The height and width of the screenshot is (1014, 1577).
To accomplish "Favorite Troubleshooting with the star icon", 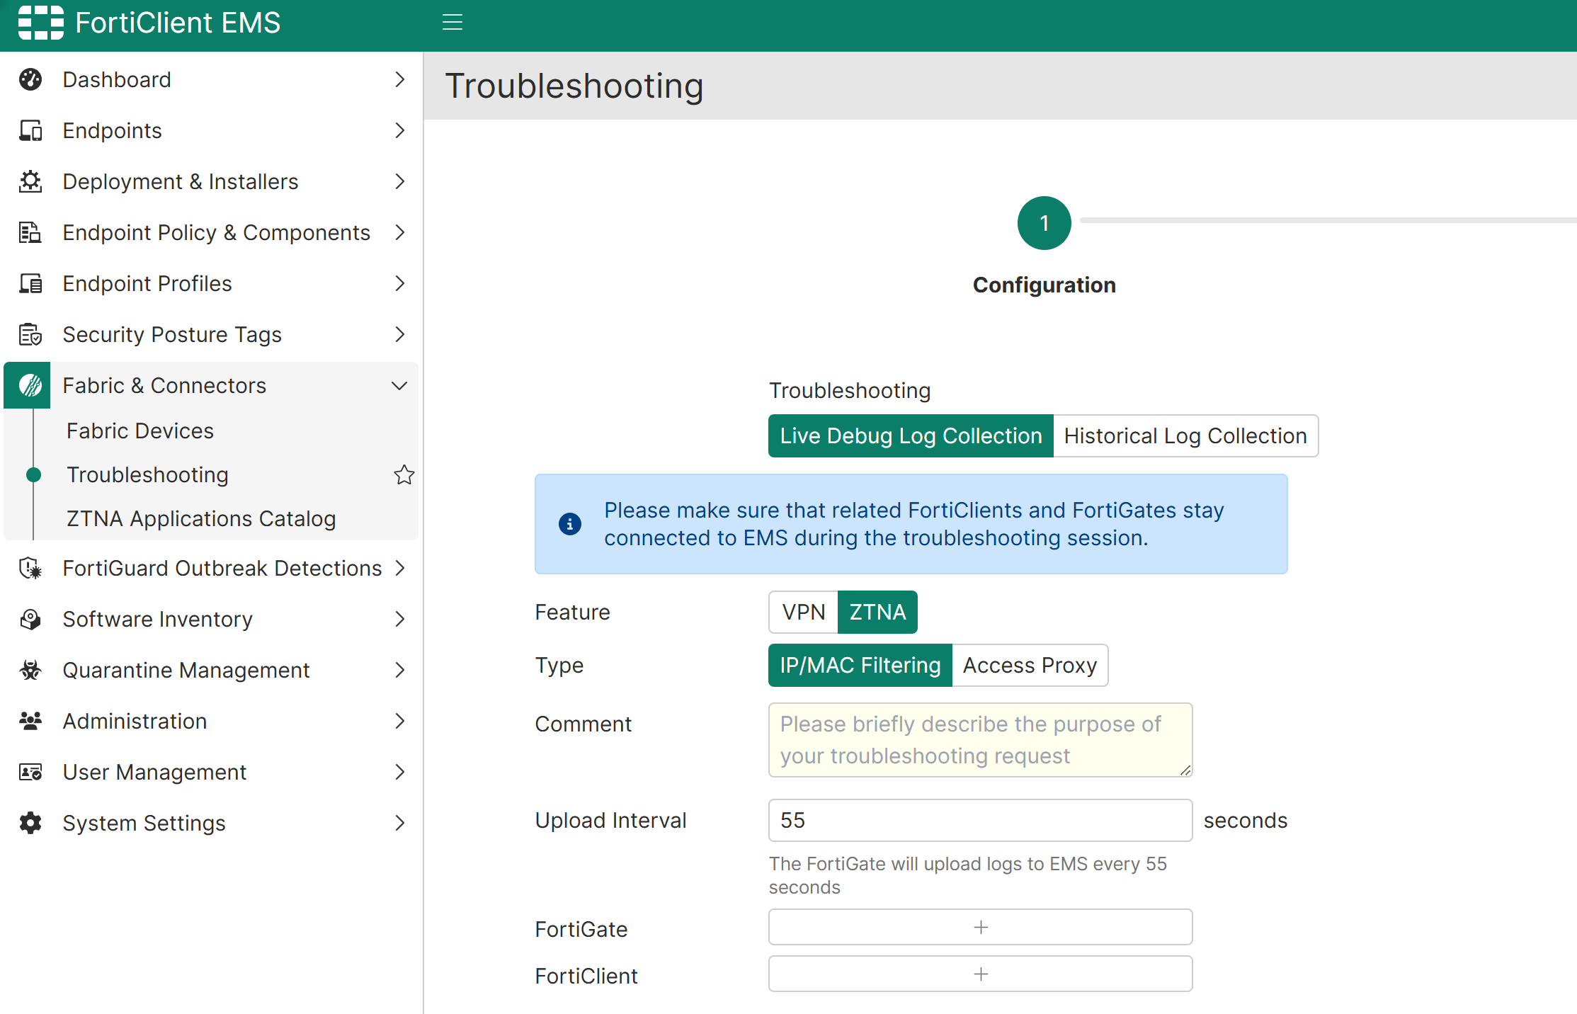I will (404, 474).
